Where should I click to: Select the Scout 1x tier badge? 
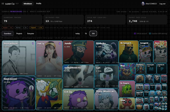coord(8,28)
